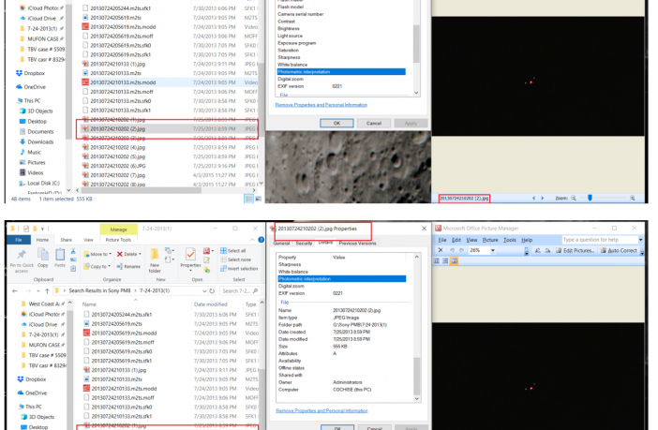Click the upper 'Remove Properties and Personal Information' link
Viewport: 658px width, 430px height.
coord(321,105)
